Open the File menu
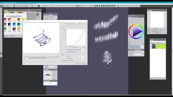This screenshot has width=173, height=97. tap(2, 4)
